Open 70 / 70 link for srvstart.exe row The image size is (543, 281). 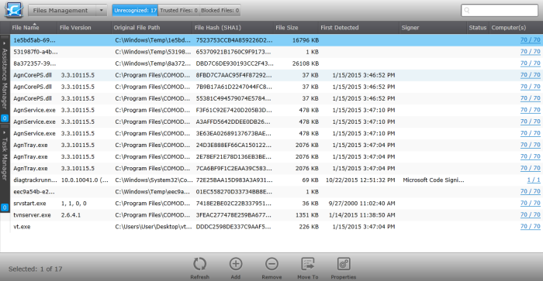point(530,204)
